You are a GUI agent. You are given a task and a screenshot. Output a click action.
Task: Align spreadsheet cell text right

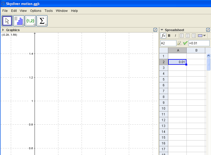194,36
